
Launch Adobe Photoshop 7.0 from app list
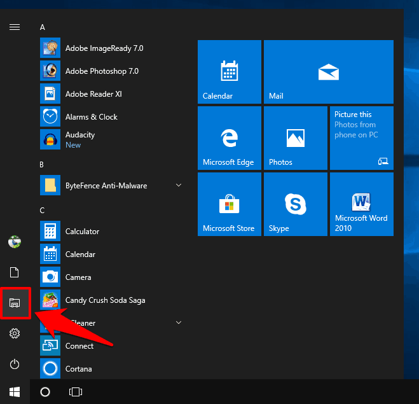102,71
